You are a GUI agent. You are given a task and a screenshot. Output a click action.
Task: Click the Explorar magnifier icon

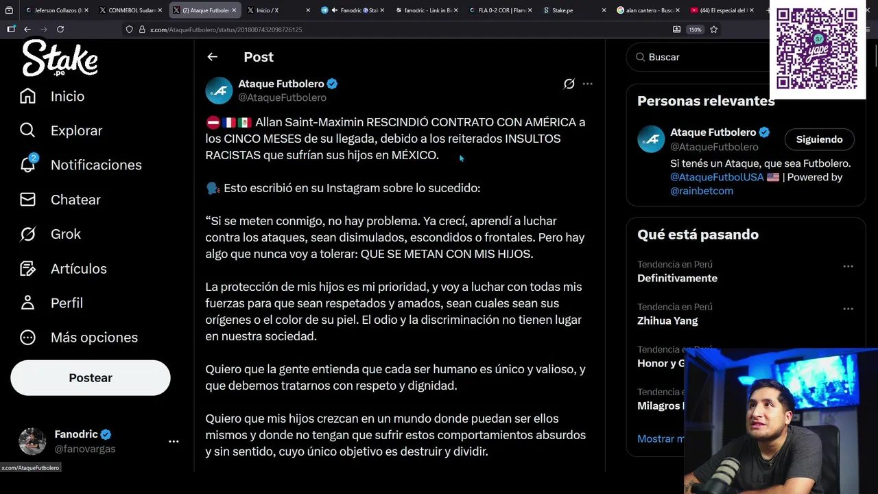pyautogui.click(x=27, y=130)
